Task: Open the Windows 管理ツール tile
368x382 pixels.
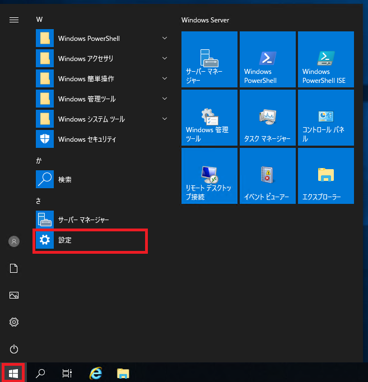Action: click(x=209, y=118)
